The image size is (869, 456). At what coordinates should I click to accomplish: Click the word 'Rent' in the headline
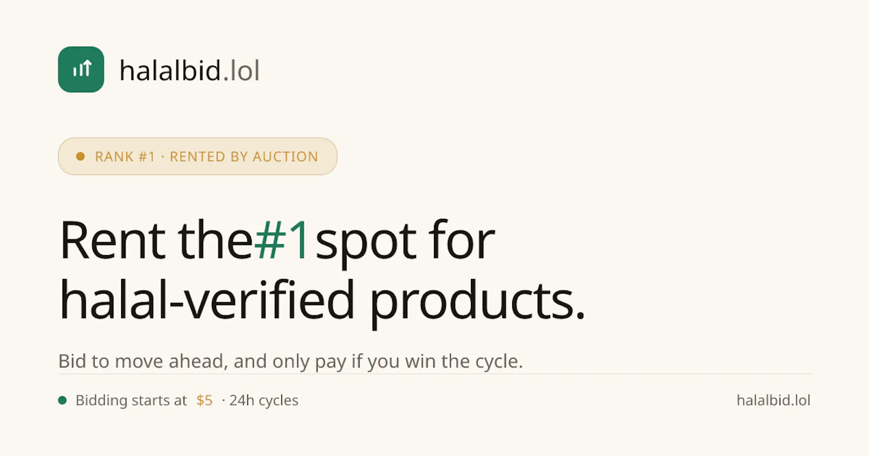click(x=112, y=239)
